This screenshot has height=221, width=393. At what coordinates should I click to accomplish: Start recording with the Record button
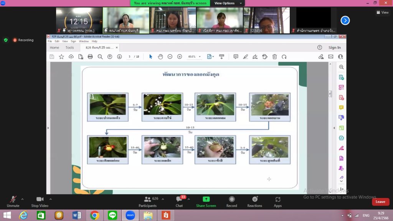coord(231,201)
